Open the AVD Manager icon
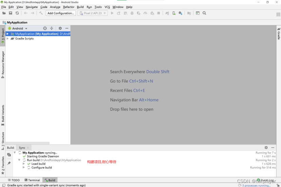This screenshot has width=281, height=187. [174, 13]
